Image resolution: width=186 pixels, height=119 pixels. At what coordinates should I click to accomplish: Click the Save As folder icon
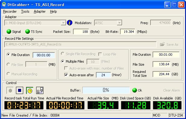(x=162, y=44)
